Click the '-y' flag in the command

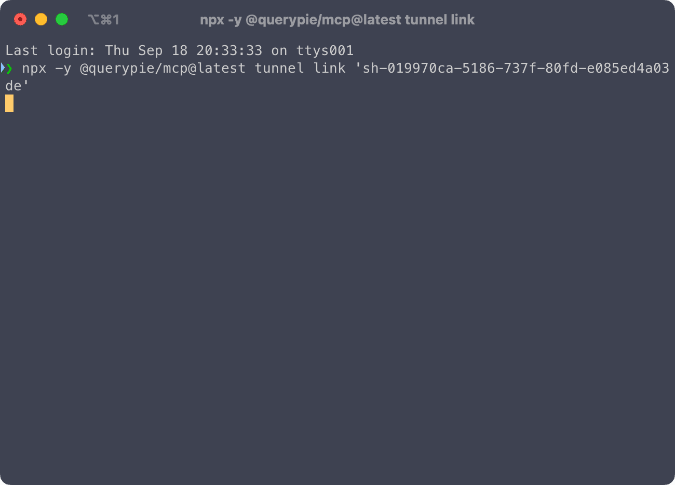(x=63, y=68)
